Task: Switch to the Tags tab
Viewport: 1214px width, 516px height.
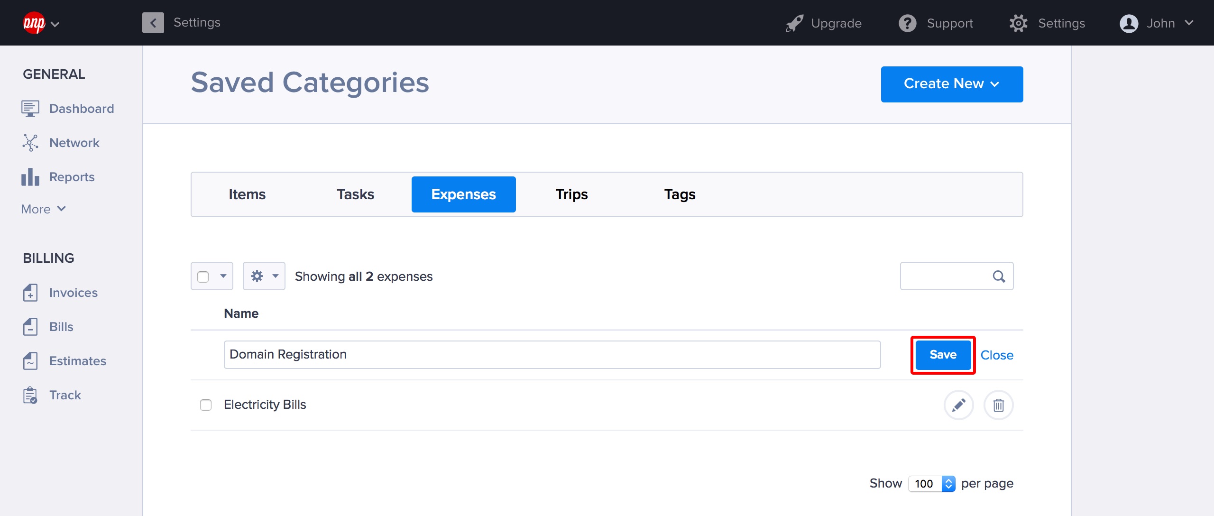Action: pyautogui.click(x=680, y=194)
